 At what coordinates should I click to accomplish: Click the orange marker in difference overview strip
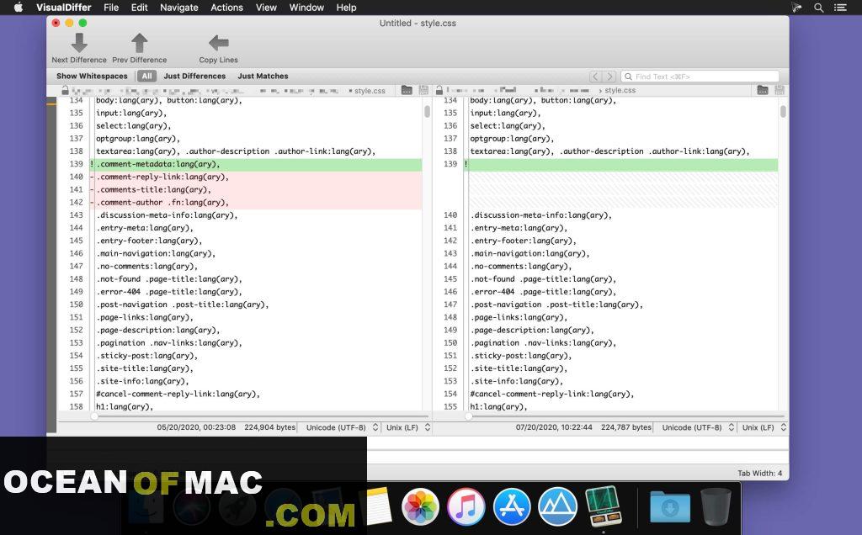[51, 102]
